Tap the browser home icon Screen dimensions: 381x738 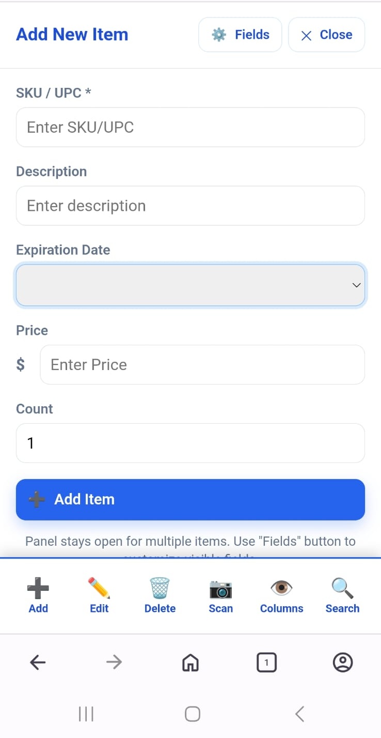pyautogui.click(x=190, y=662)
